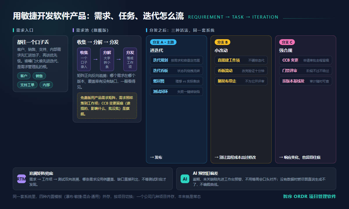Open the 分支 B badge
Viewport: 349px width, 209px height.
[x=222, y=42]
